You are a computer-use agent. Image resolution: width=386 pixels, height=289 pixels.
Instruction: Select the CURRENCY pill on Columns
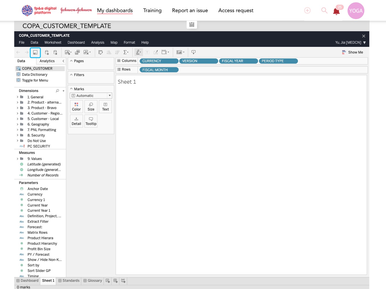pos(159,61)
